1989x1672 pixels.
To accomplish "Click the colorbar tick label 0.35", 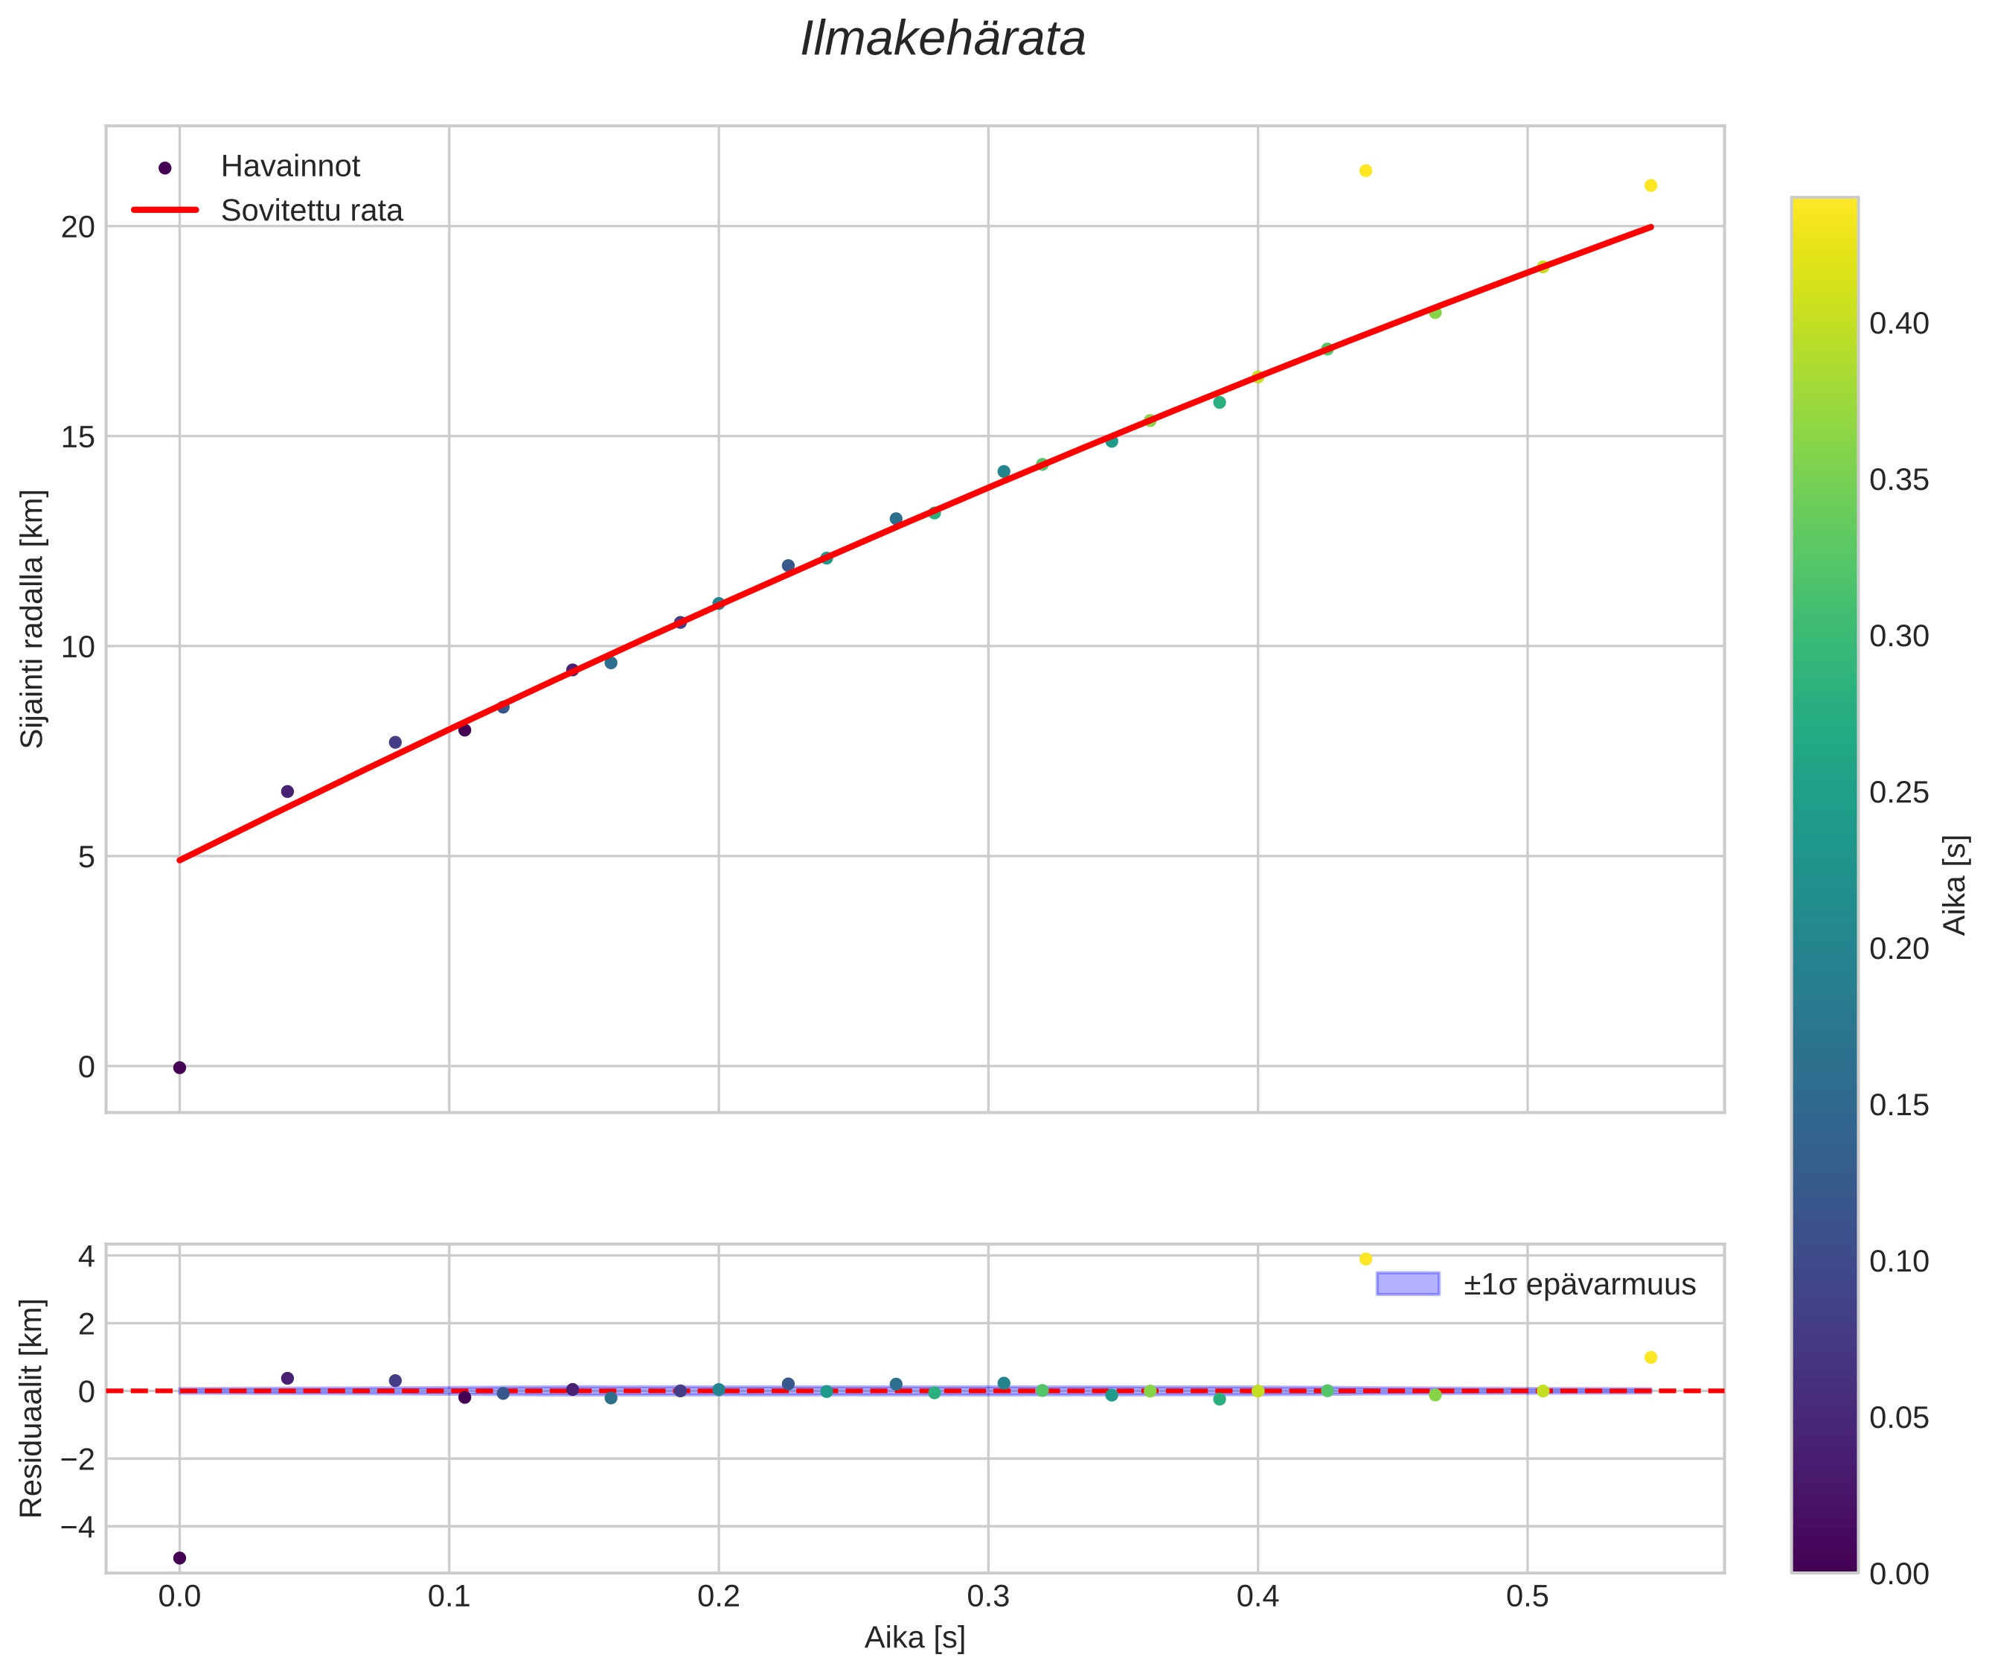I will click(1898, 479).
